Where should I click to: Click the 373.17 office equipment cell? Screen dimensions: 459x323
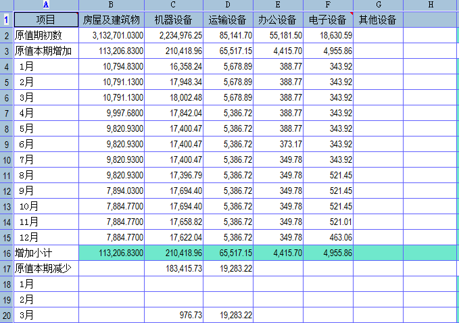click(278, 144)
